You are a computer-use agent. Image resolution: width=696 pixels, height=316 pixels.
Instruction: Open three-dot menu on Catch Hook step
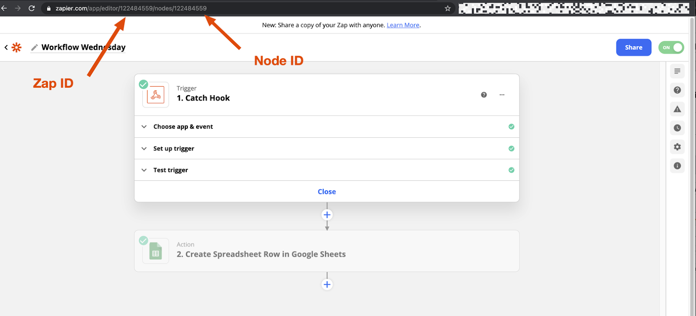(x=502, y=95)
